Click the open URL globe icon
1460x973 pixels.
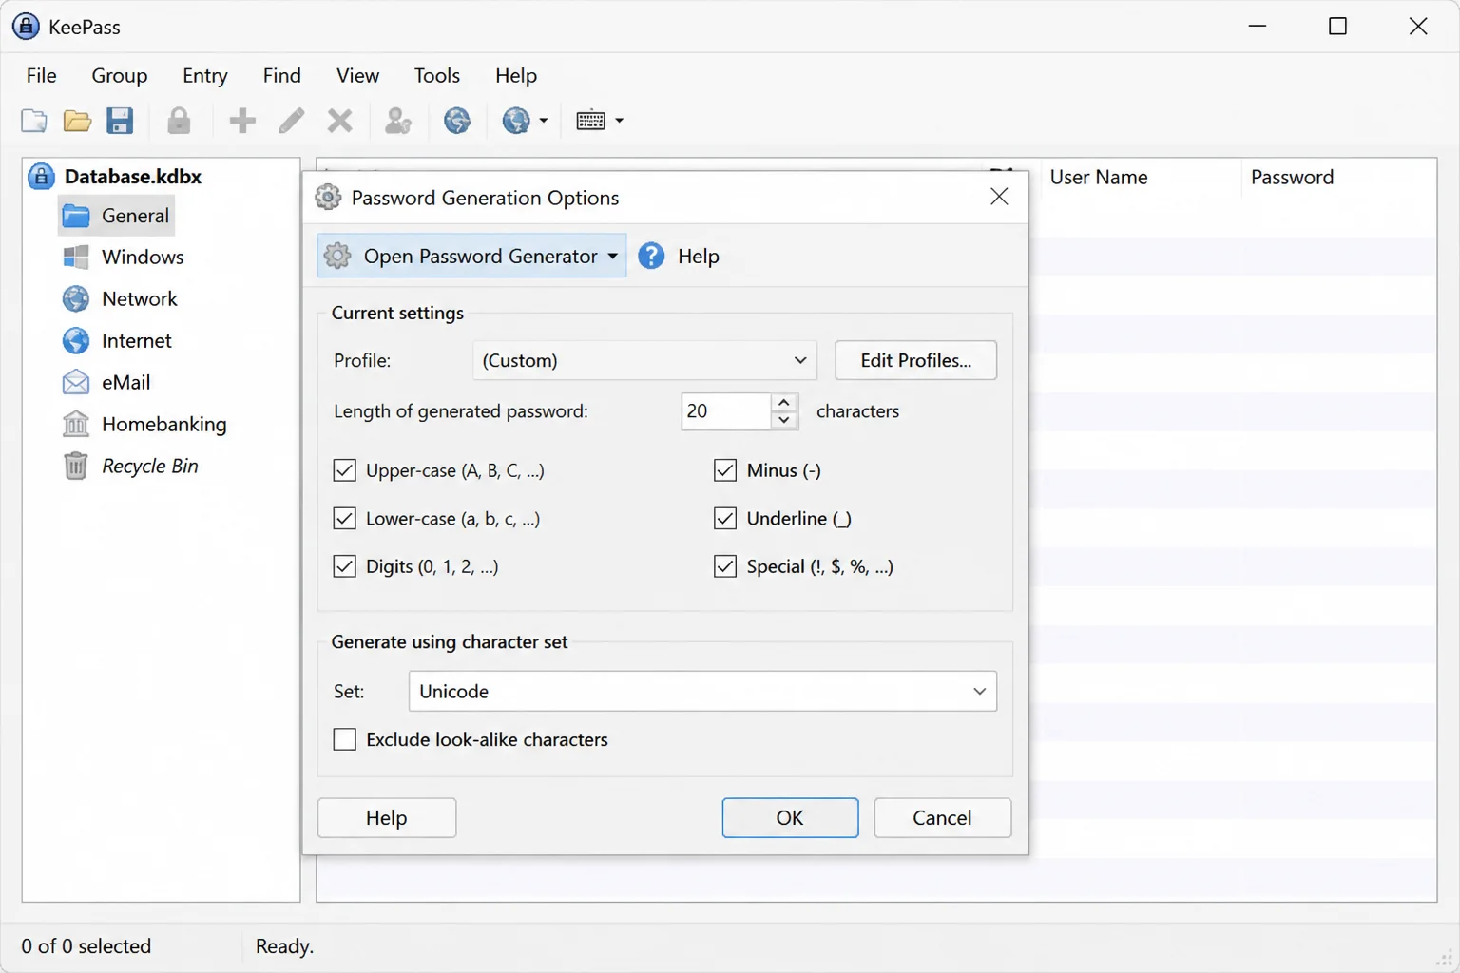click(x=457, y=121)
